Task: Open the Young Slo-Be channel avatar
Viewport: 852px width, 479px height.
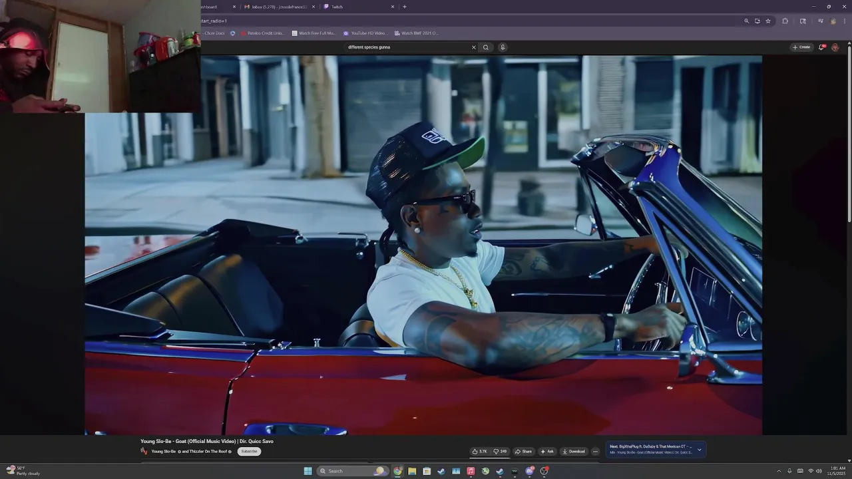Action: [144, 451]
